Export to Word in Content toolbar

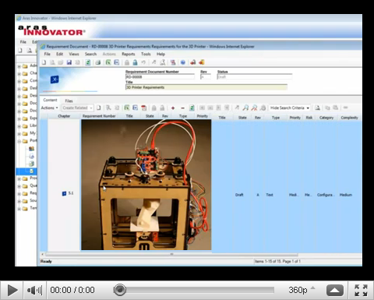click(135, 108)
